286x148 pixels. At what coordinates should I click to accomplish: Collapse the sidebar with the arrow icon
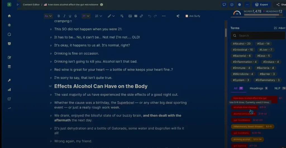coord(18,4)
